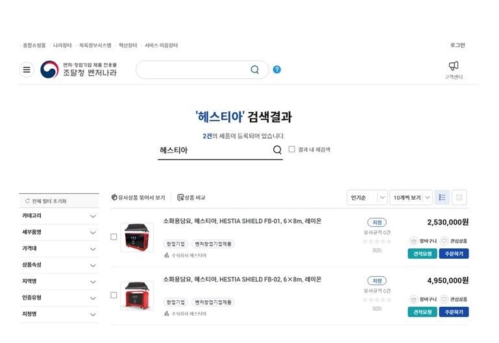
Task: Click 유사규격 0건 under FB-02
Action: 377,290
